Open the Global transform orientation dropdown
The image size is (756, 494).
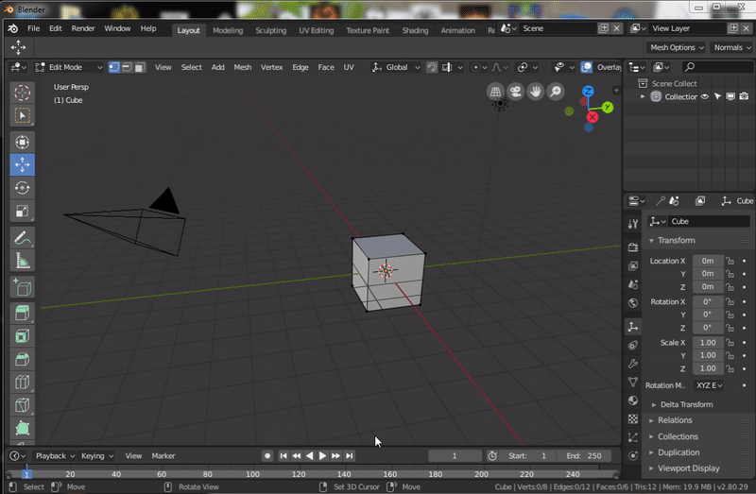[x=396, y=67]
